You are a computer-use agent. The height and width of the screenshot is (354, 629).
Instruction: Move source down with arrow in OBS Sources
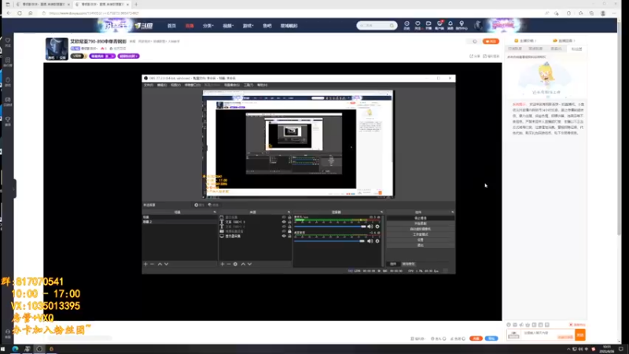click(x=249, y=264)
